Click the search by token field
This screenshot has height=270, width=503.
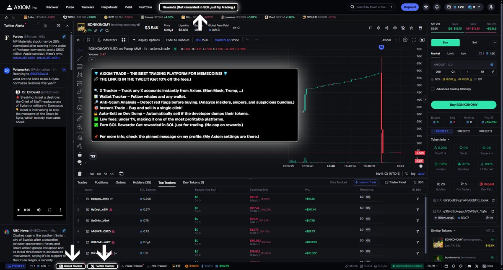[371, 7]
